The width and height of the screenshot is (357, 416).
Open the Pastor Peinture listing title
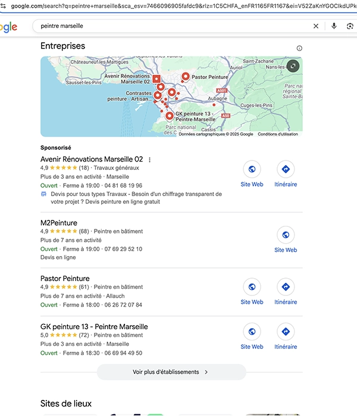65,279
